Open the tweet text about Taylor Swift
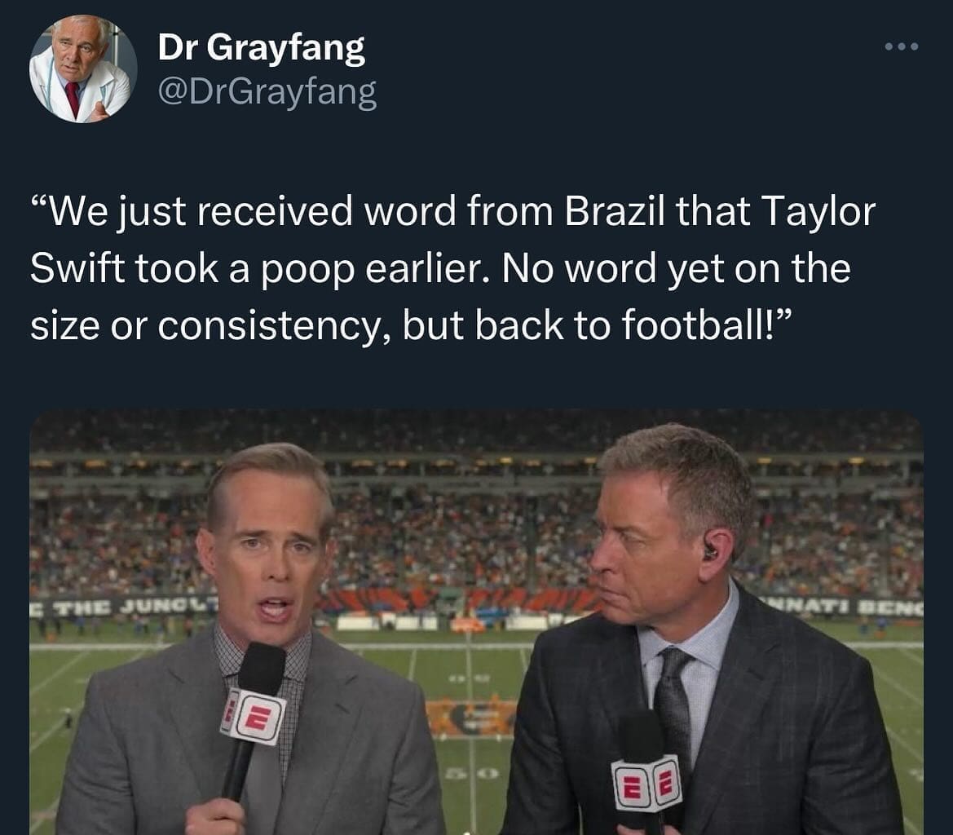 pos(452,268)
